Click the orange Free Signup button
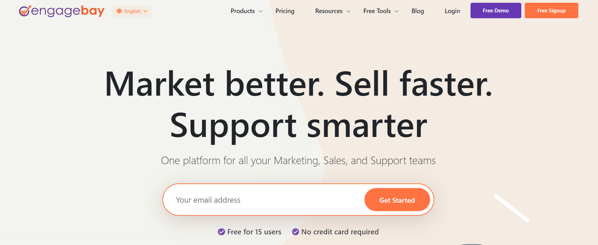Image resolution: width=598 pixels, height=245 pixels. pyautogui.click(x=551, y=11)
